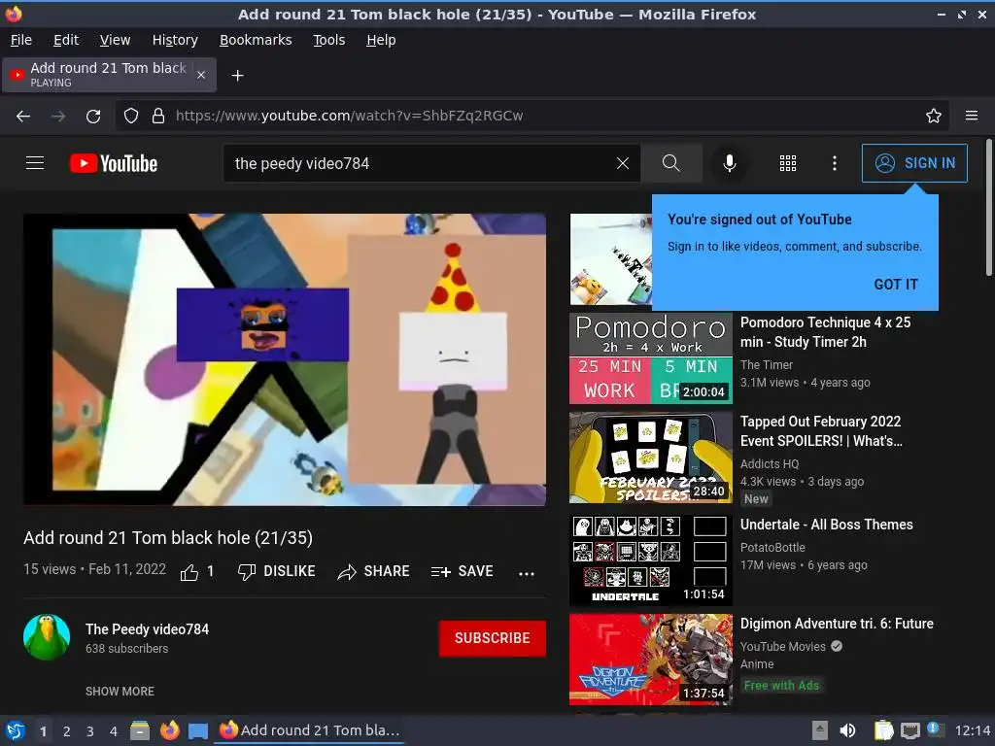Open Pomodoro Technique video title
Screen dimensions: 995x746
point(825,332)
